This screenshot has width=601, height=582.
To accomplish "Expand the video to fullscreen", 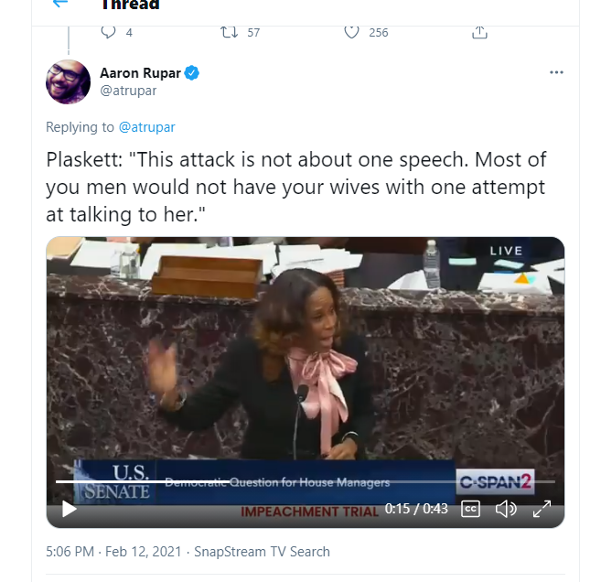I will (x=542, y=509).
